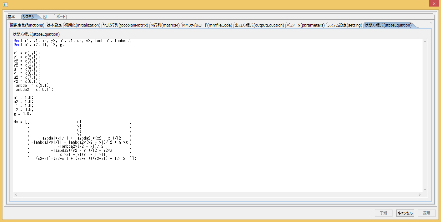Go to the システム設定(setting) sub-tab
The image size is (441, 222).
pos(344,25)
